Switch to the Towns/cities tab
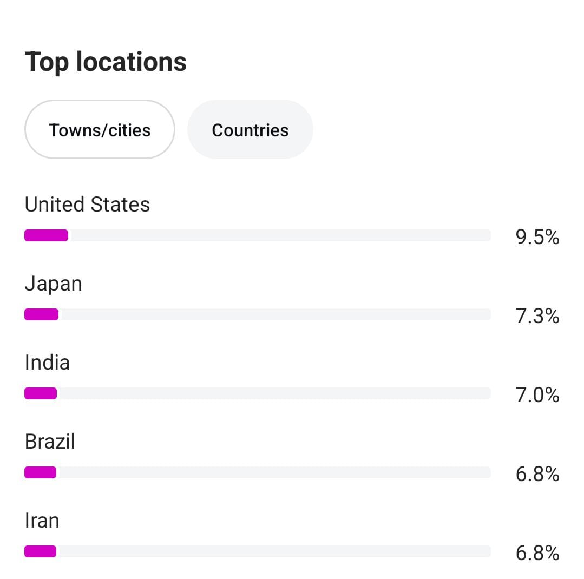The height and width of the screenshot is (579, 584). [x=100, y=130]
